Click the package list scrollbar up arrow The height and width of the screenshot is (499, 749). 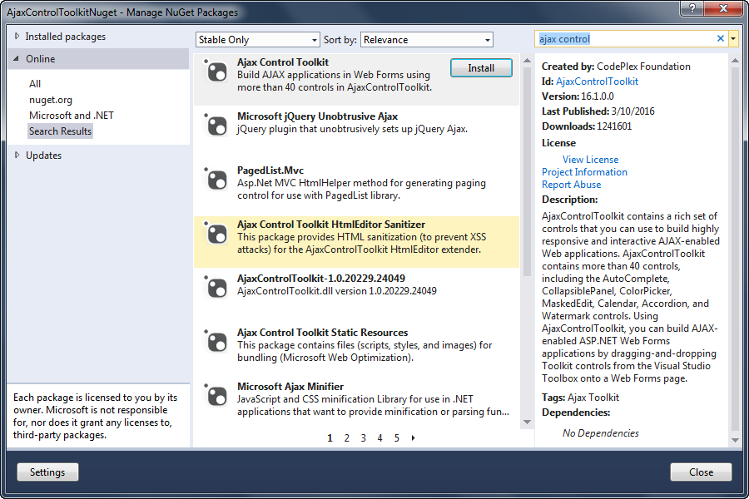pyautogui.click(x=528, y=61)
